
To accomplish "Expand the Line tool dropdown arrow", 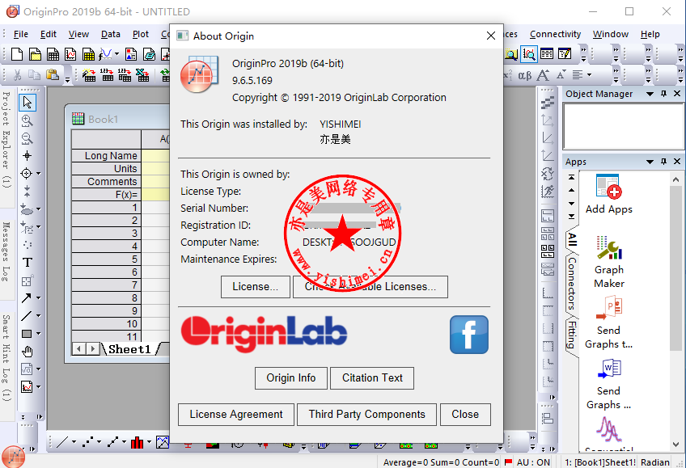I will [x=39, y=315].
